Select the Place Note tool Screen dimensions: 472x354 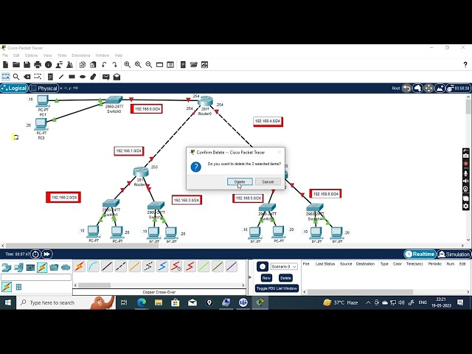[50, 77]
